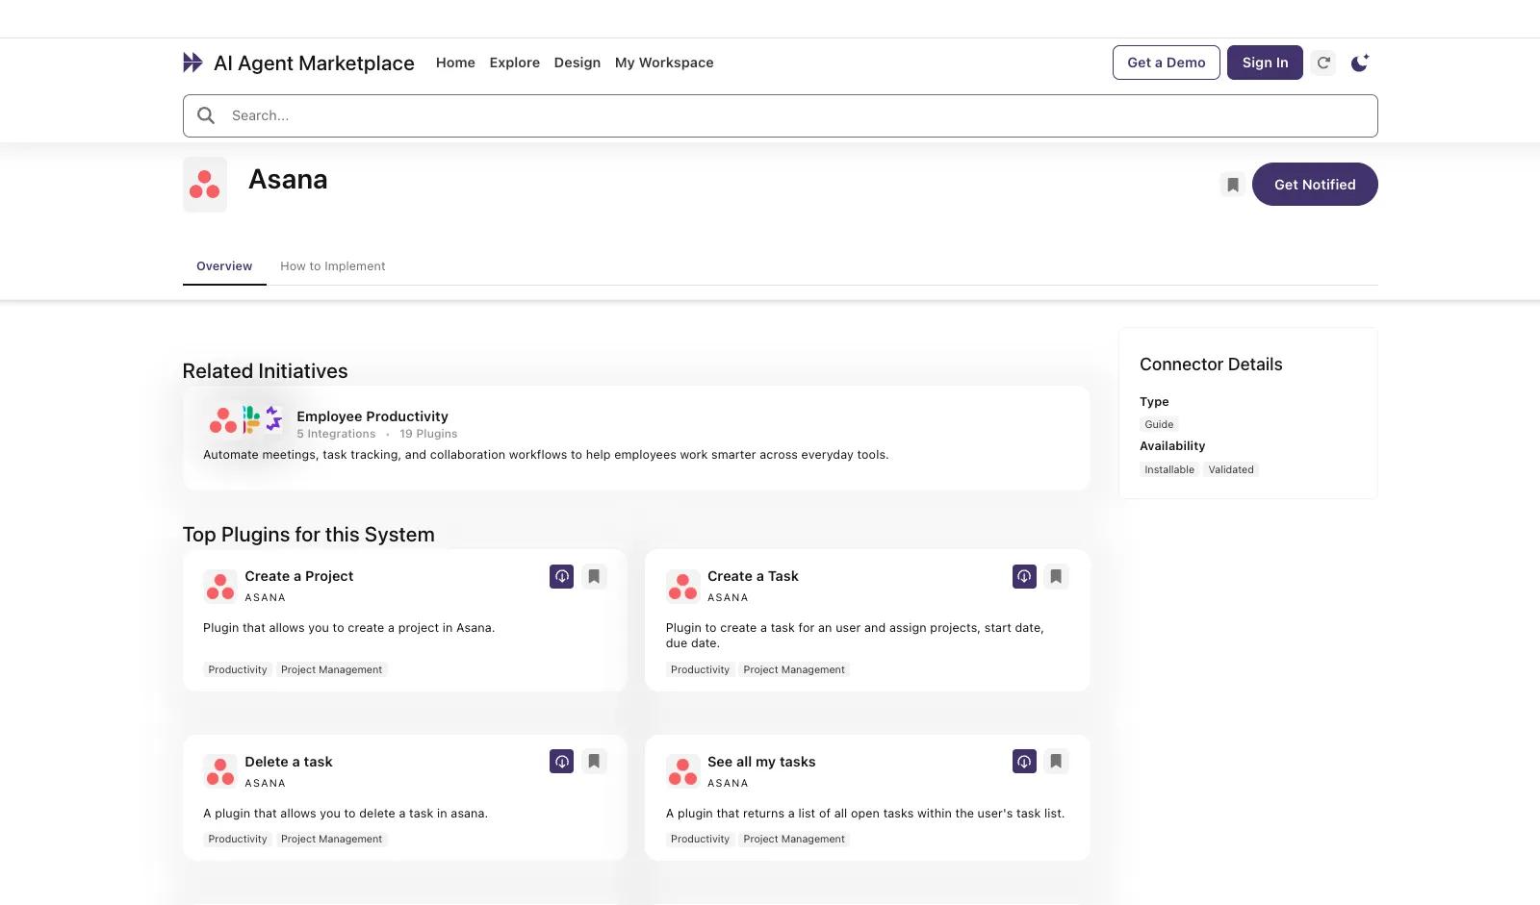
Task: Click the Guide type tag
Action: [x=1159, y=424]
